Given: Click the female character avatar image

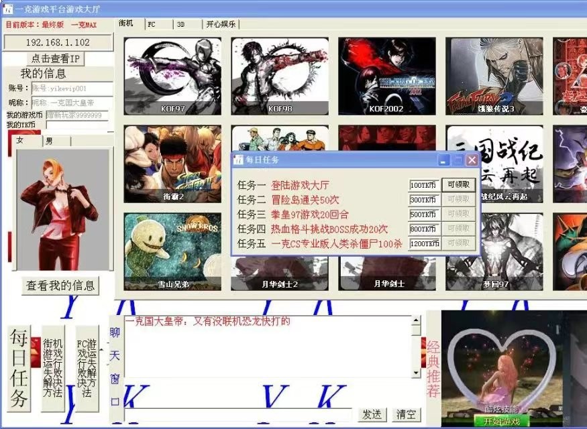Looking at the screenshot, I should point(62,210).
